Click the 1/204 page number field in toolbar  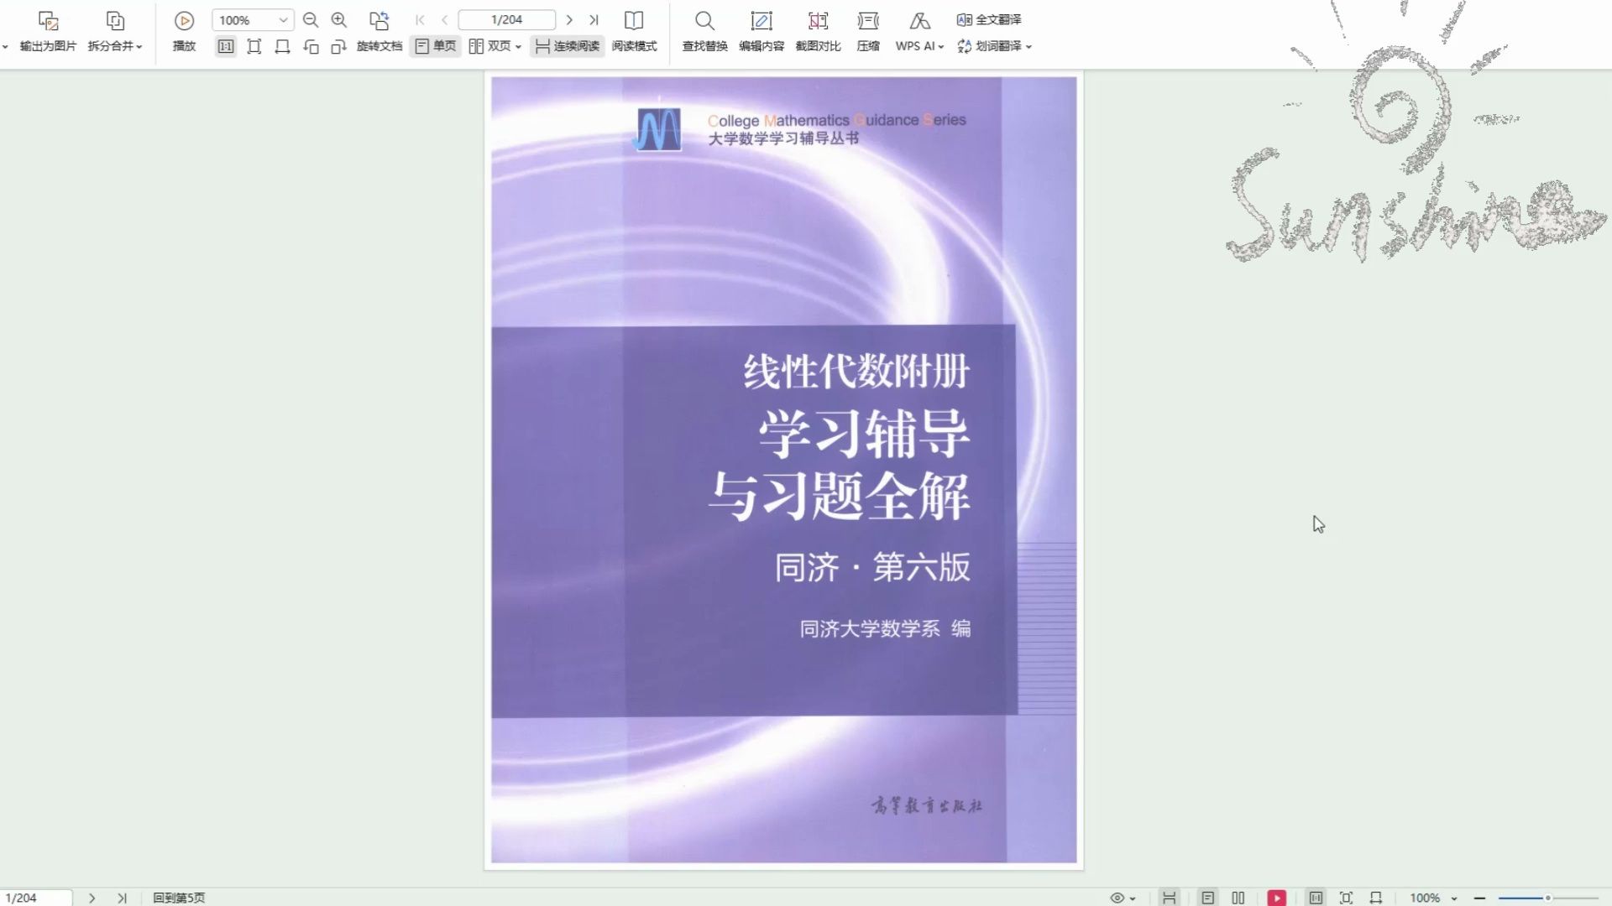[506, 20]
